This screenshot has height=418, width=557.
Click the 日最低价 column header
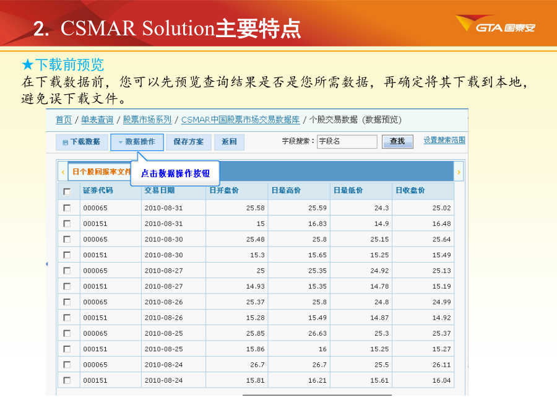click(x=361, y=191)
